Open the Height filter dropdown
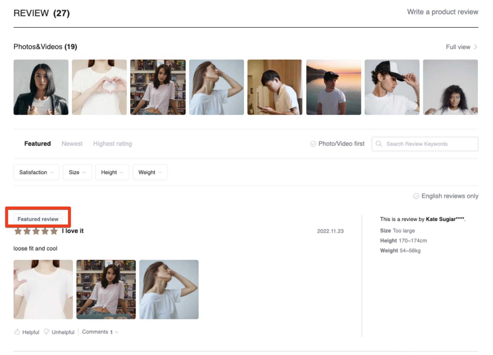Viewport: 493px width, 355px height. [112, 172]
